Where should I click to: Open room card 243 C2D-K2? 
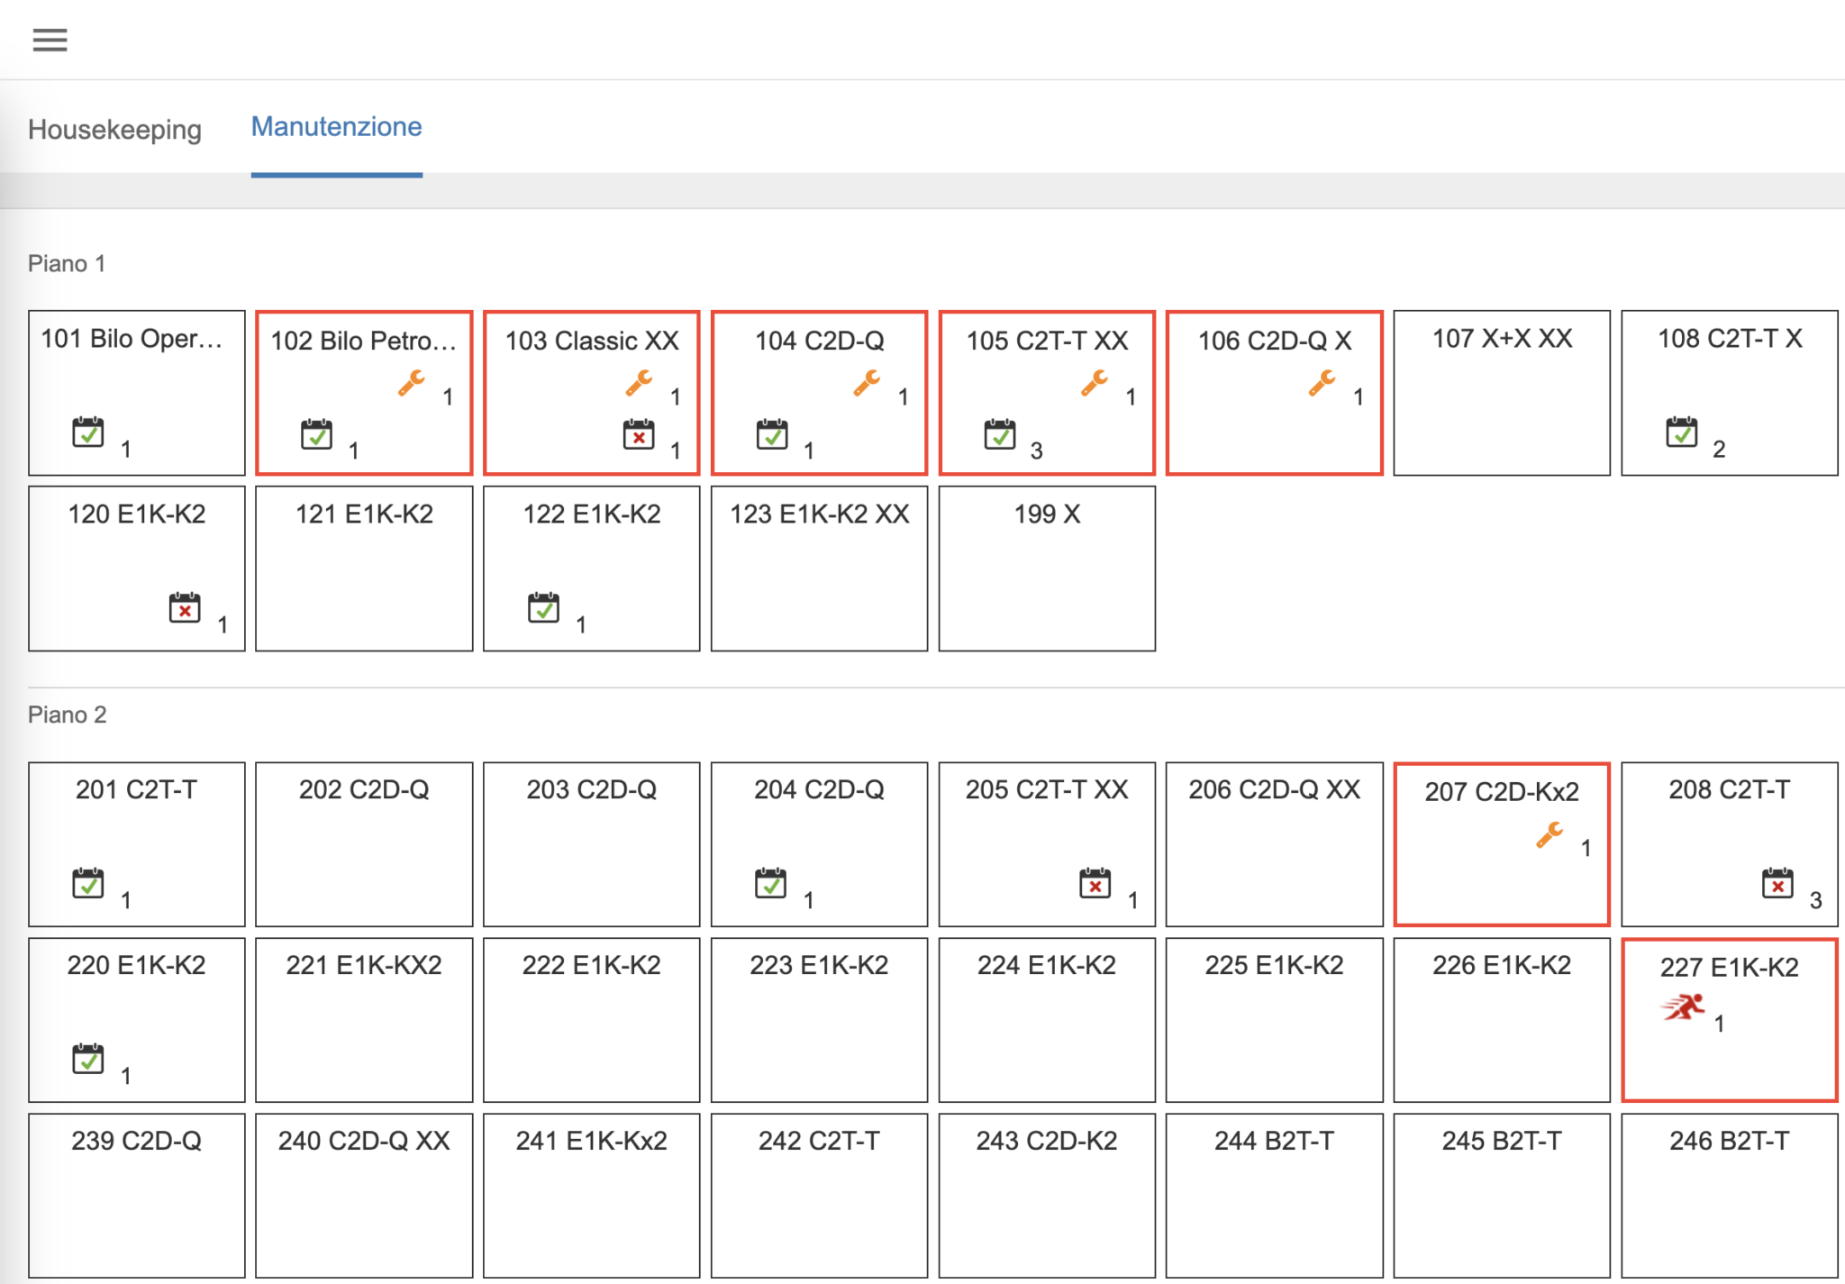click(x=1047, y=1196)
